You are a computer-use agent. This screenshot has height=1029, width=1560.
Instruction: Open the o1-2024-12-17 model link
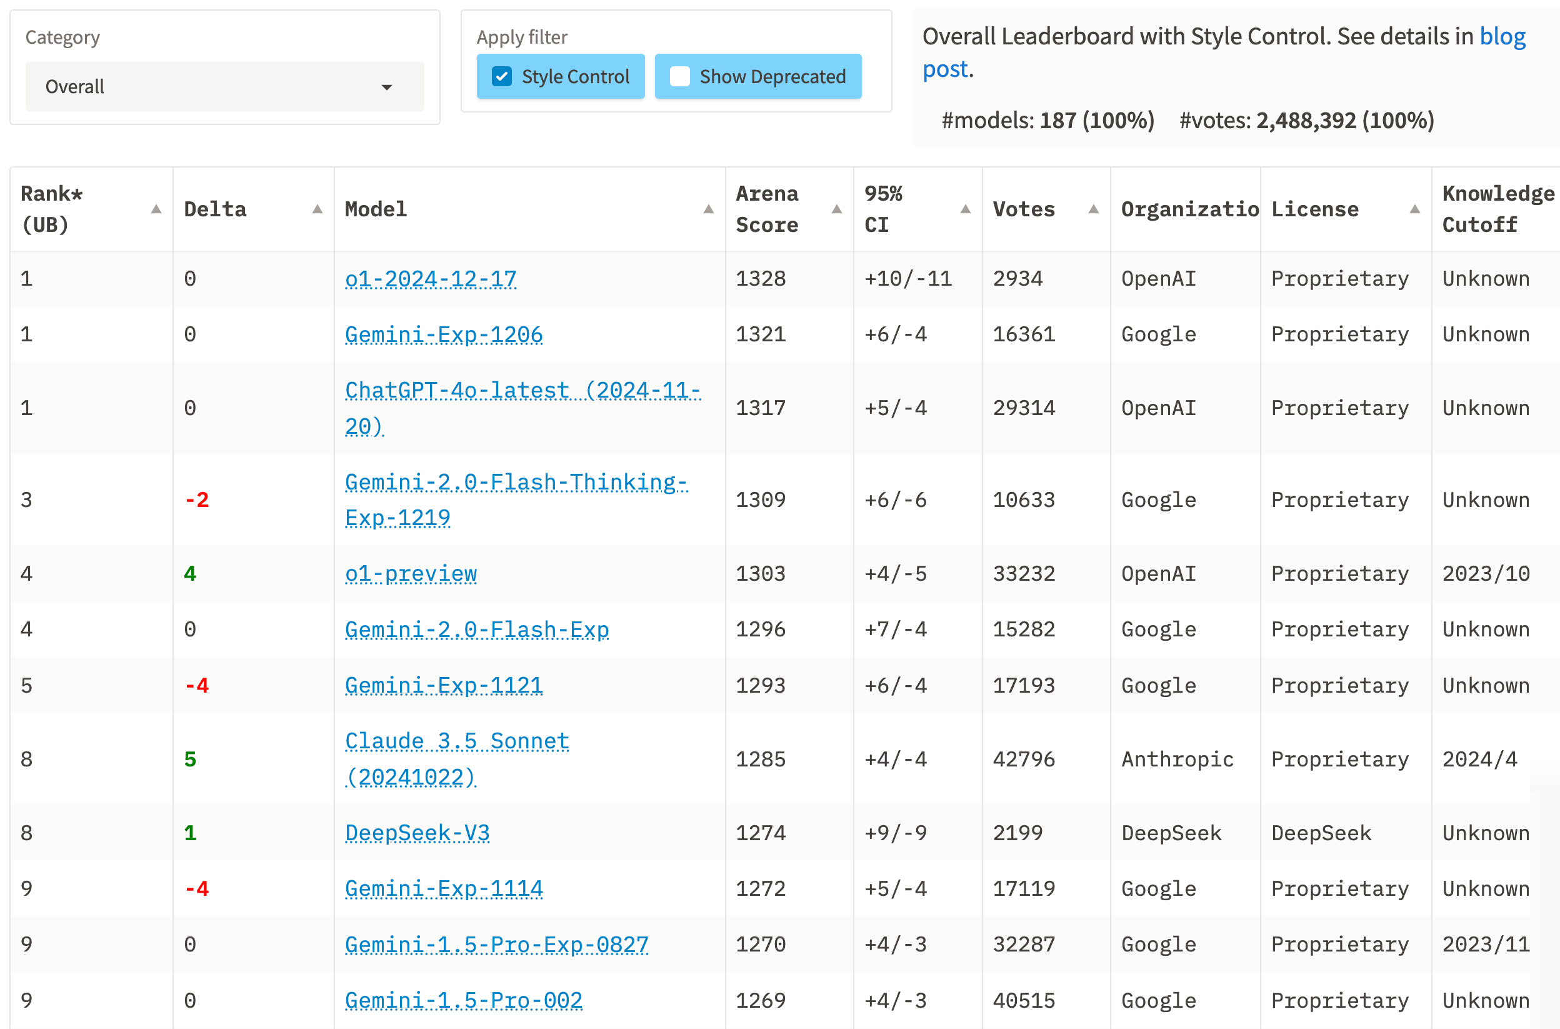pyautogui.click(x=431, y=279)
